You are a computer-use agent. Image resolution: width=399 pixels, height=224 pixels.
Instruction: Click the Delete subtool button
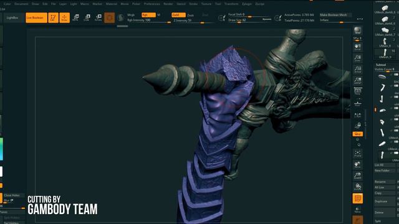tap(385, 212)
